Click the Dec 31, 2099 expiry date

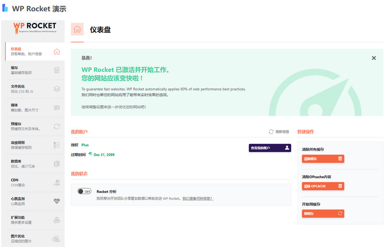(x=104, y=155)
